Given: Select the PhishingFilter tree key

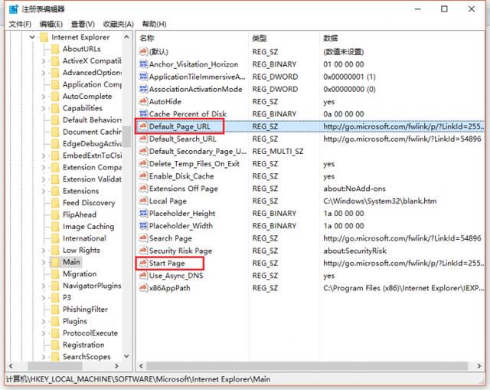Looking at the screenshot, I should (x=85, y=310).
